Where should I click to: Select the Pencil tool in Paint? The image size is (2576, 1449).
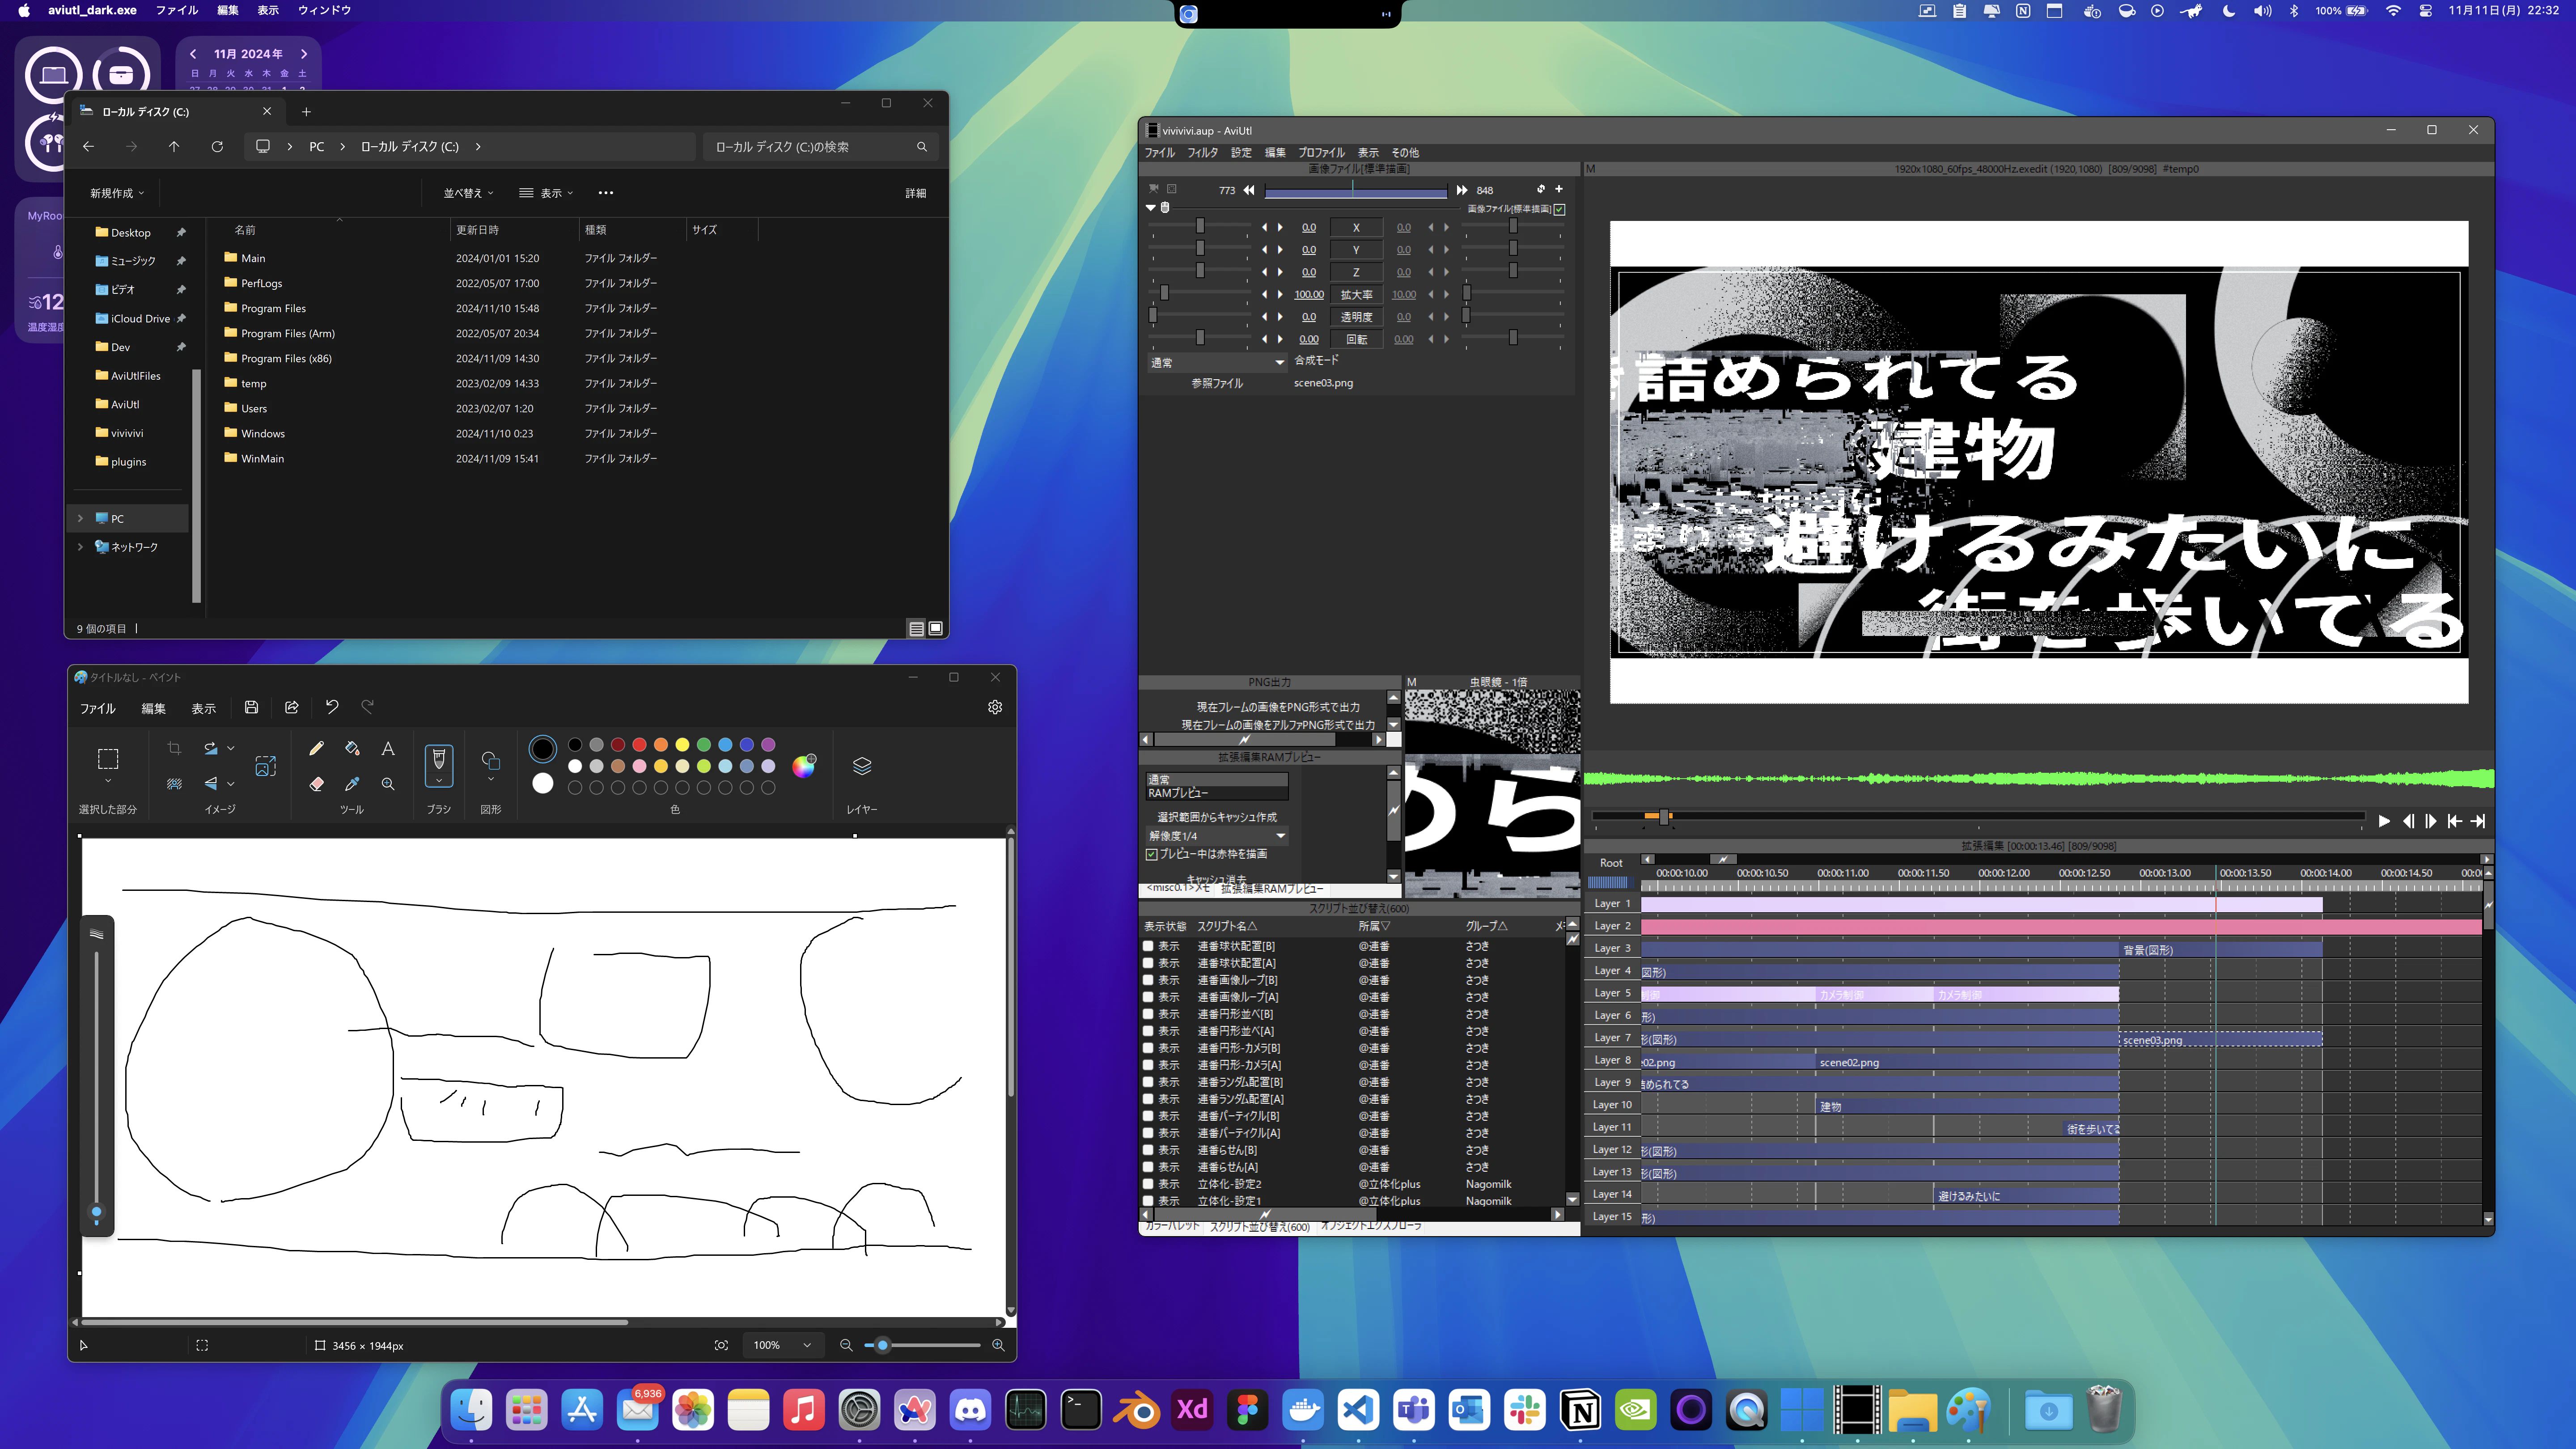pos(316,748)
